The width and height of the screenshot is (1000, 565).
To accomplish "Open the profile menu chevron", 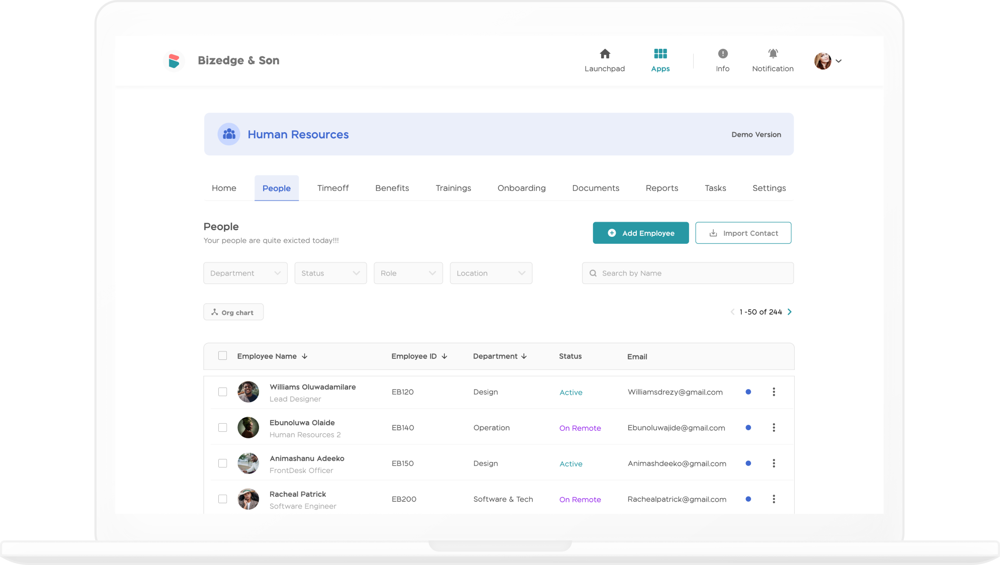I will tap(839, 61).
